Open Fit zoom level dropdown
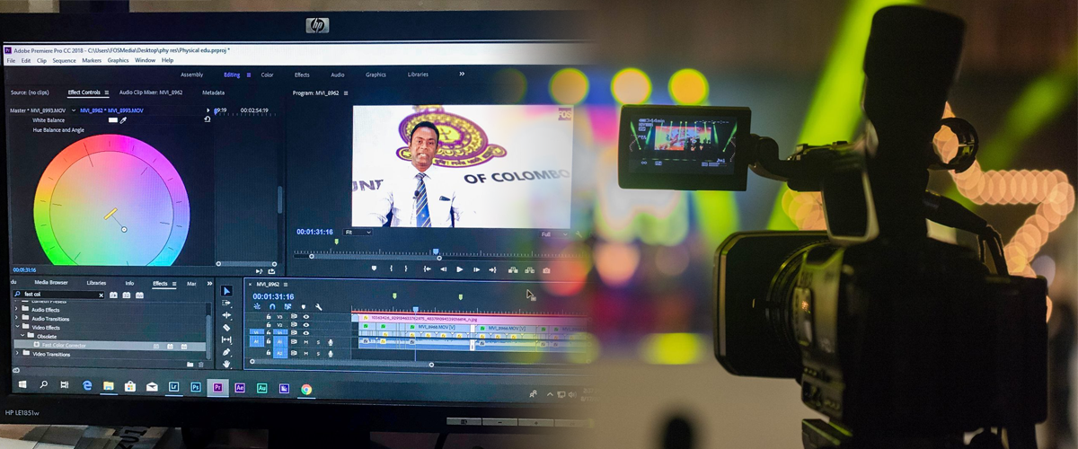1078x449 pixels. (358, 233)
